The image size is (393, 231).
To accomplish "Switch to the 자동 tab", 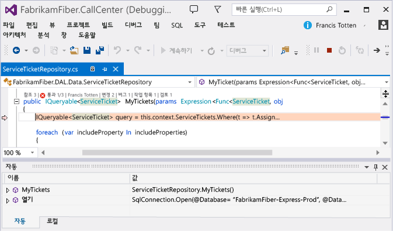I will coord(20,221).
